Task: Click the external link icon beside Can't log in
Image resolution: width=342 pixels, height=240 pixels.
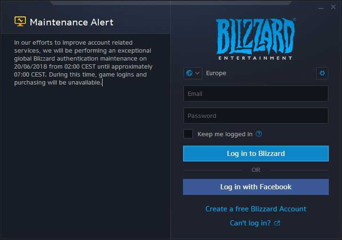Action: (277, 223)
